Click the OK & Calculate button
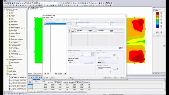This screenshot has width=169, height=95. coord(107,78)
